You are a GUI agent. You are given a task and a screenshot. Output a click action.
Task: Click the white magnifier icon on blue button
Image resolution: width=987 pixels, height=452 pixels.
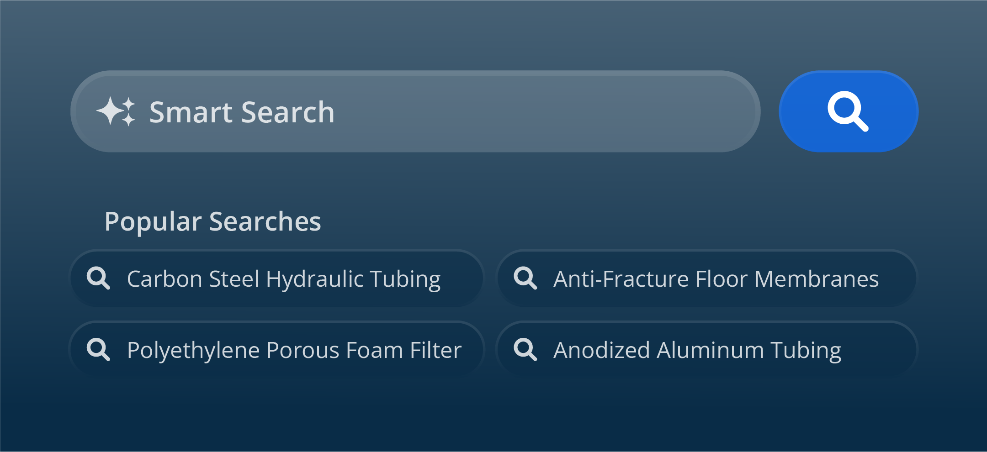pos(848,111)
